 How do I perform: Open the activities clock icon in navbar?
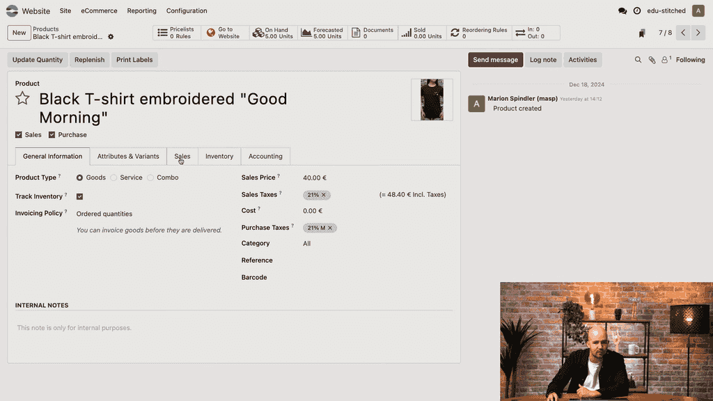(x=637, y=11)
